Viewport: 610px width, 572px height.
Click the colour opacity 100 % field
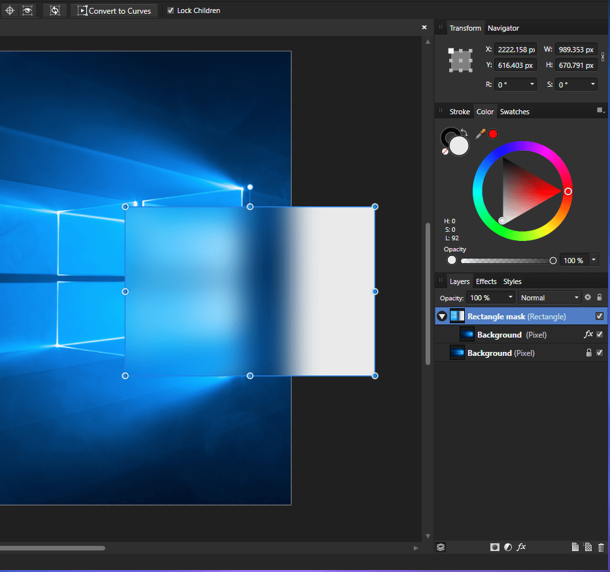(x=574, y=261)
